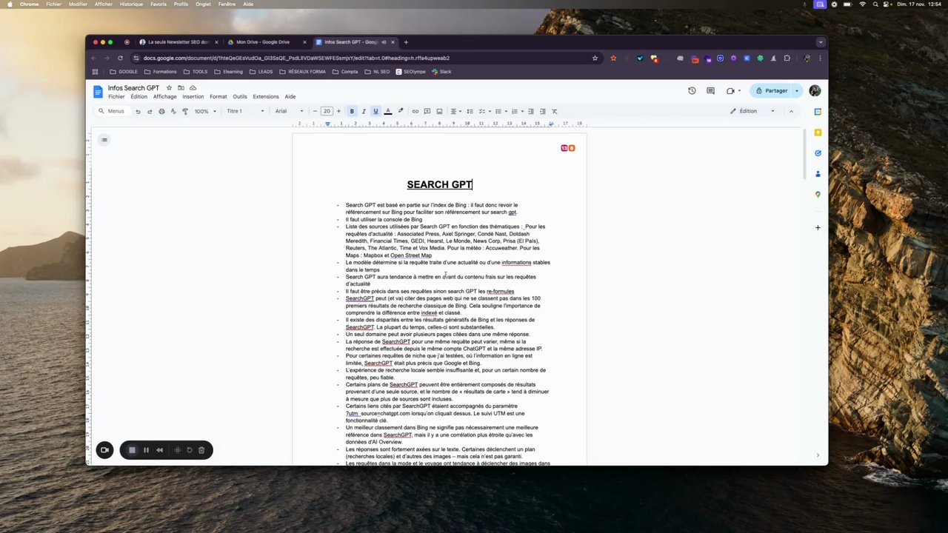Run spelling and grammar check icon
Screen dimensions: 948x533
tap(173, 111)
